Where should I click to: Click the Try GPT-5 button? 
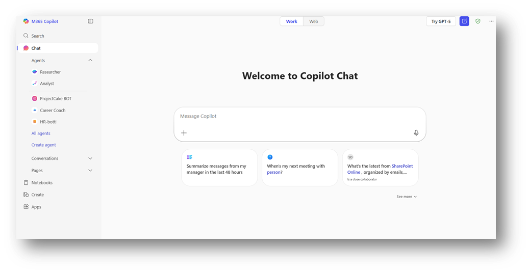click(441, 21)
